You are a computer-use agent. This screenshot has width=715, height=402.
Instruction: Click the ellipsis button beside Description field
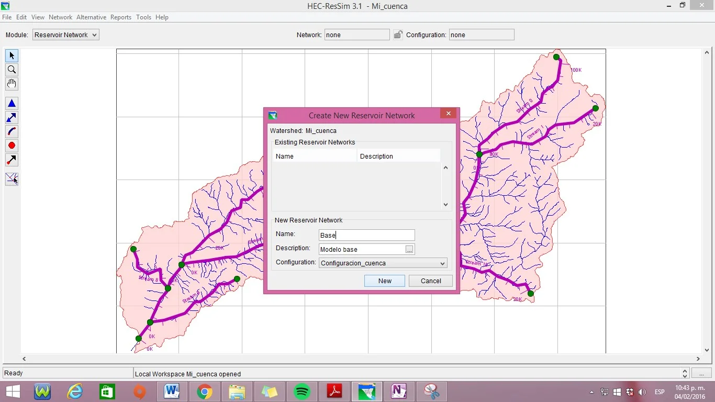[409, 250]
